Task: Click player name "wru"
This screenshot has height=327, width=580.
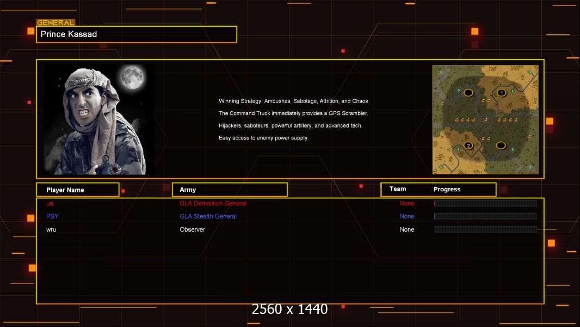Action: (x=51, y=229)
